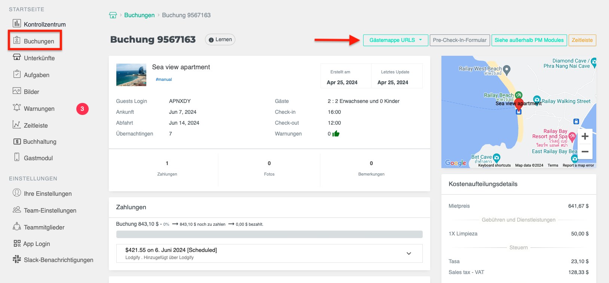Click the Slack-Benachrichtigungen logo icon
609x283 pixels.
click(x=17, y=259)
